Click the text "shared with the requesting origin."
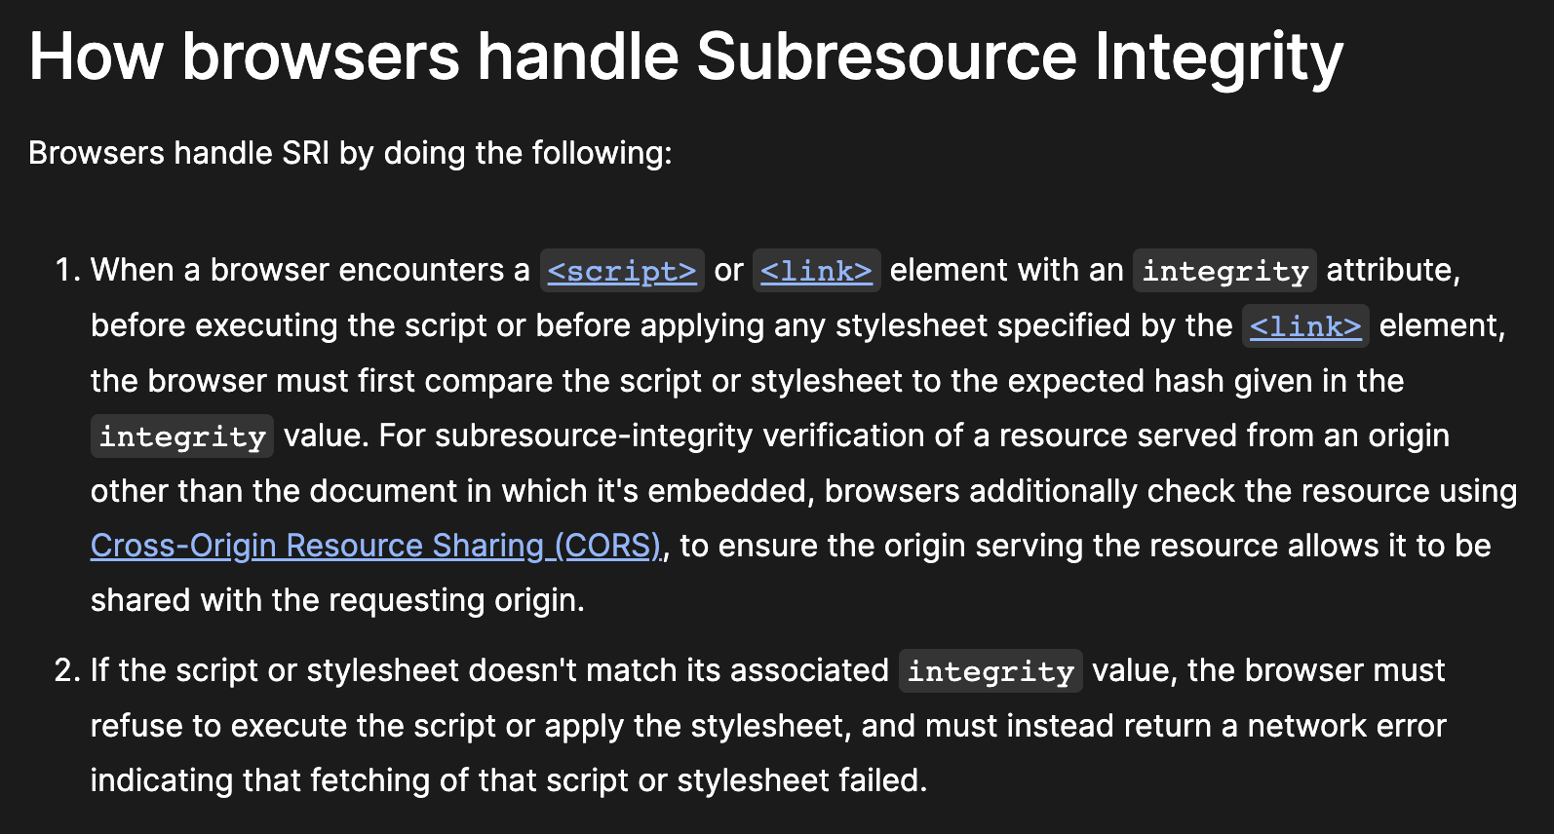Screen dimensions: 1554x834 pyautogui.click(x=337, y=600)
